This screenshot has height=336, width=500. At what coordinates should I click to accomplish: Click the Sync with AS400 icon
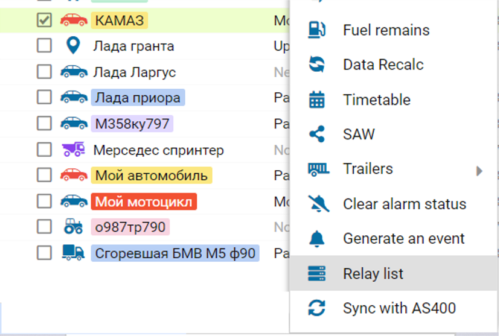point(317,309)
